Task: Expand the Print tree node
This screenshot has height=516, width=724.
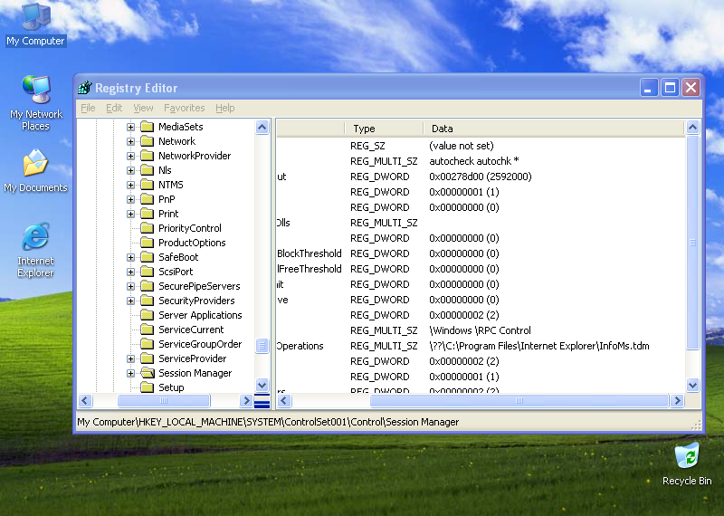Action: pyautogui.click(x=130, y=214)
